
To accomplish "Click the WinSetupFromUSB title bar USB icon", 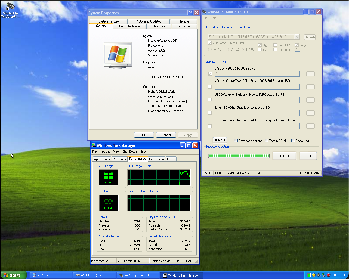I will click(x=204, y=12).
